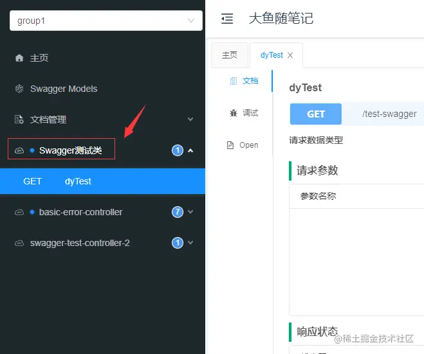Image resolution: width=424 pixels, height=354 pixels.
Task: Select 文档管理 menu label
Action: point(48,119)
